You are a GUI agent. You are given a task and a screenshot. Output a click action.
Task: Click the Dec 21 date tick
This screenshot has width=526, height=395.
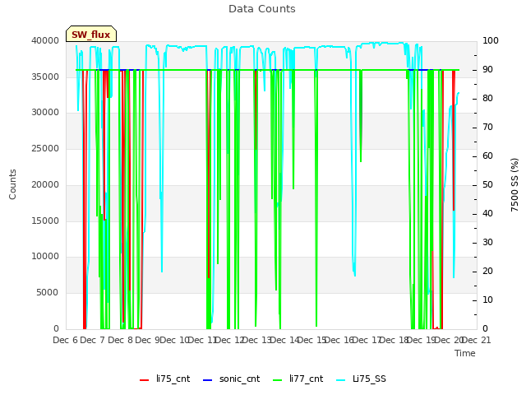click(x=476, y=340)
